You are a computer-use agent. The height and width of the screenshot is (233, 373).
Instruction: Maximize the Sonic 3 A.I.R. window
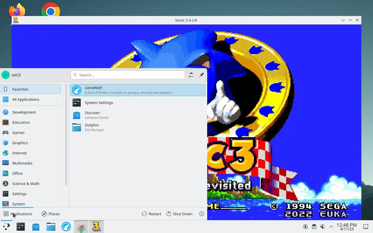point(350,20)
